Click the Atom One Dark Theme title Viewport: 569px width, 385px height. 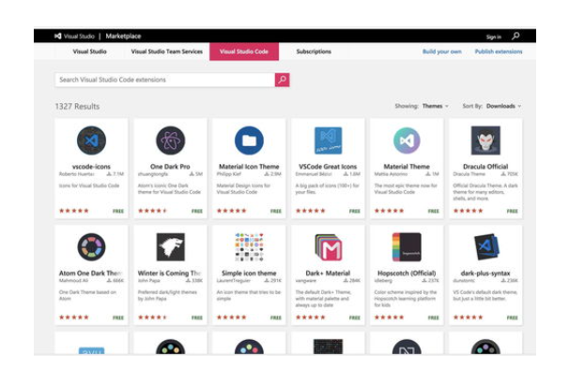pos(91,274)
